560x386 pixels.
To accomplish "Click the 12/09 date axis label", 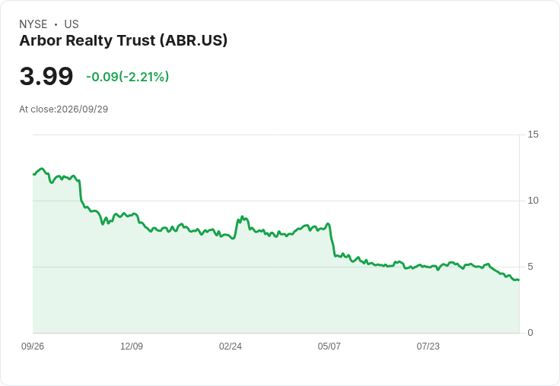I will [x=132, y=346].
